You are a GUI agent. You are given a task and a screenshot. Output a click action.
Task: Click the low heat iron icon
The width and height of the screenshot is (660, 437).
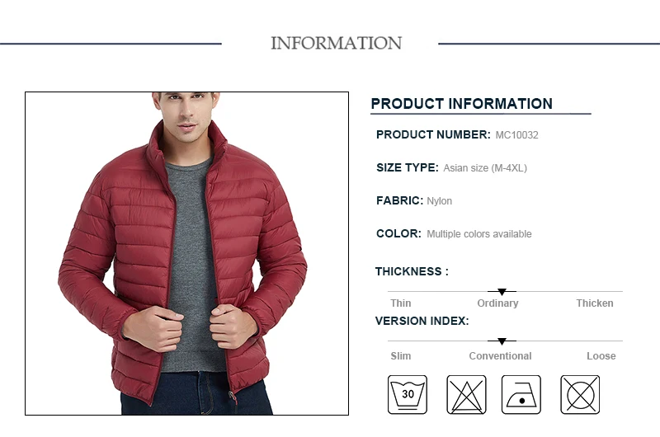click(521, 394)
